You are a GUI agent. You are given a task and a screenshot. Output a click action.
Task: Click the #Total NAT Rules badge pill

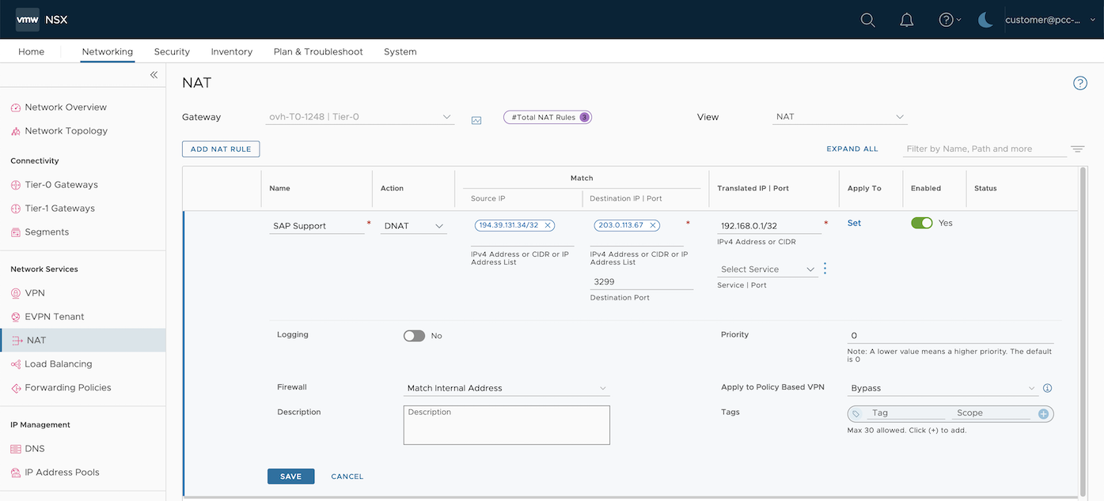547,116
